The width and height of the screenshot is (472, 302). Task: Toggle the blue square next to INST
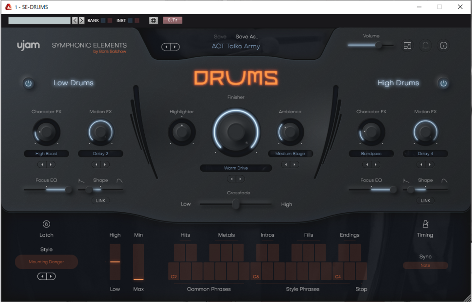pos(130,20)
